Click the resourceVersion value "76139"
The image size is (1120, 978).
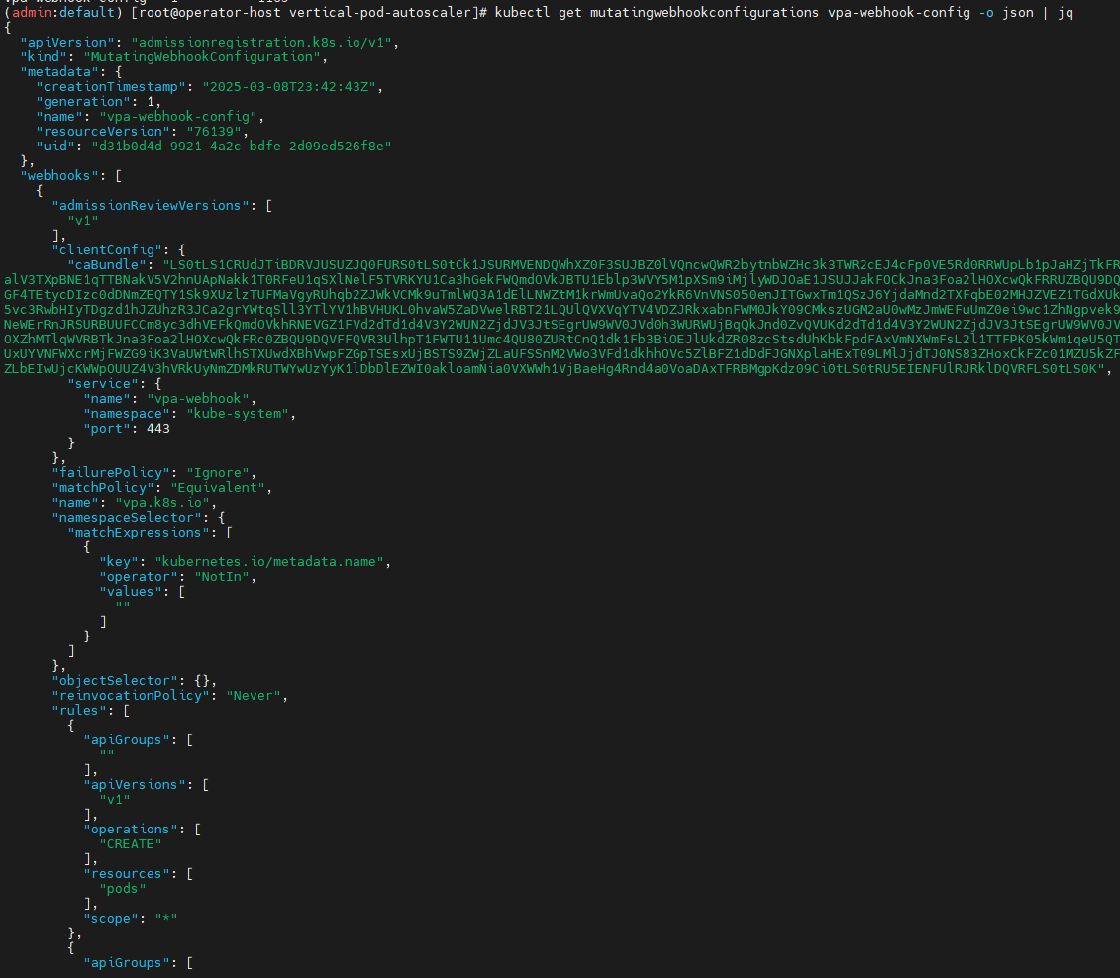pos(214,132)
